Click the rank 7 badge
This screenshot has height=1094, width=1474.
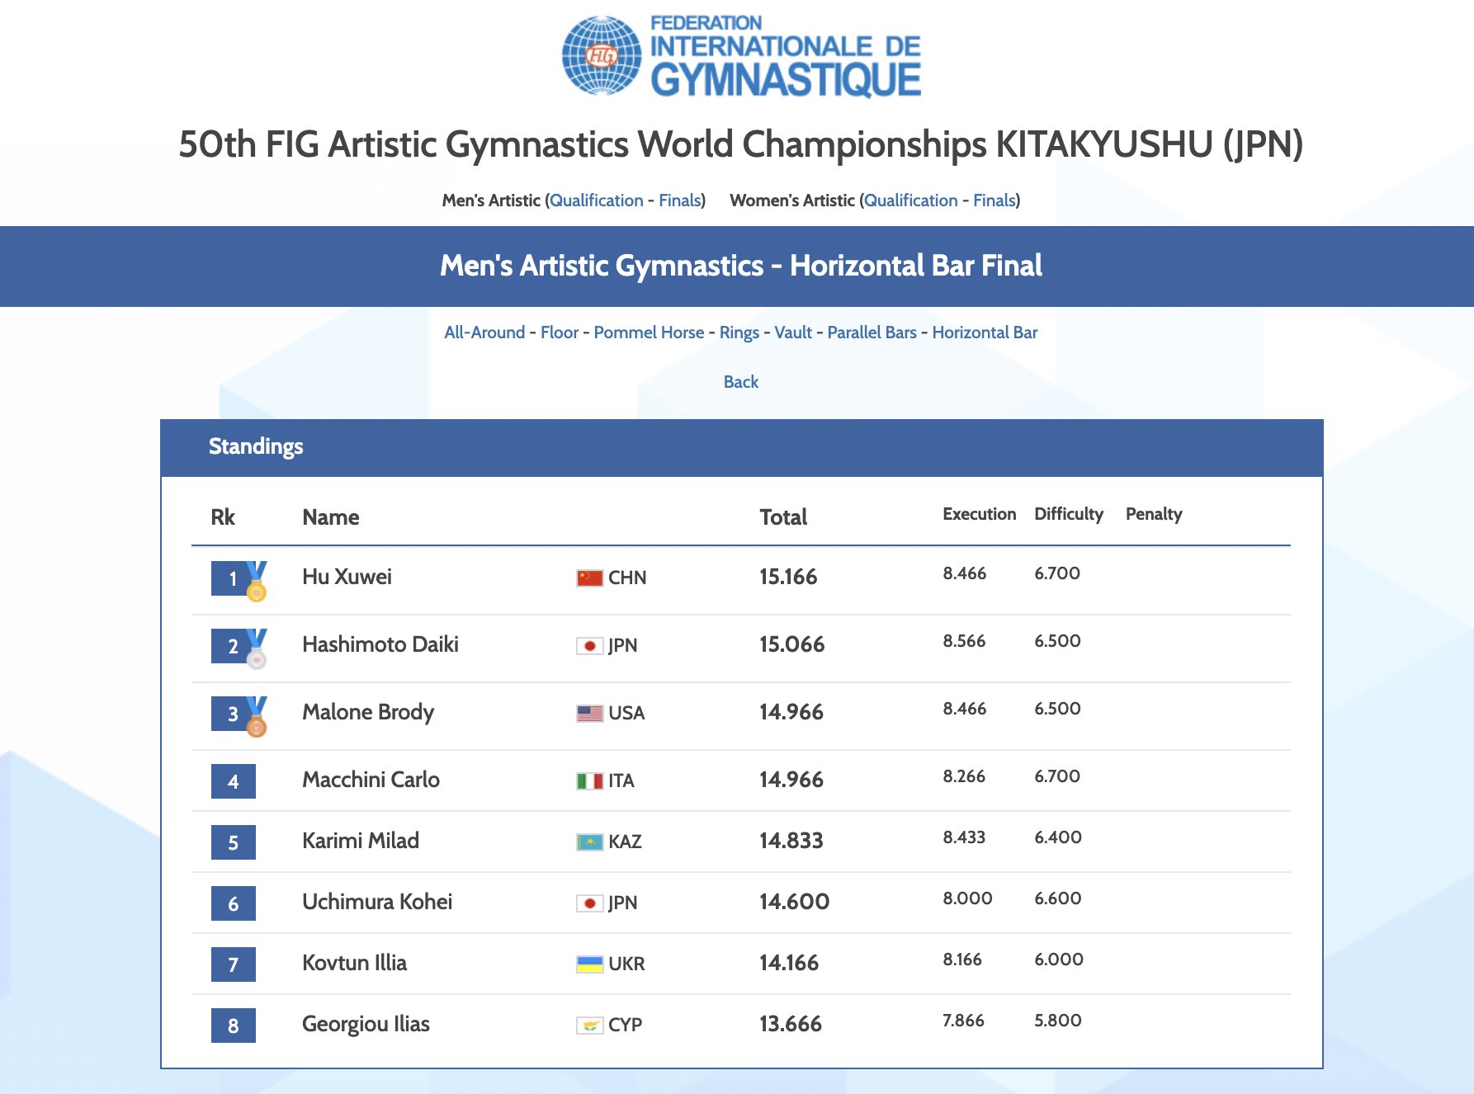(234, 964)
